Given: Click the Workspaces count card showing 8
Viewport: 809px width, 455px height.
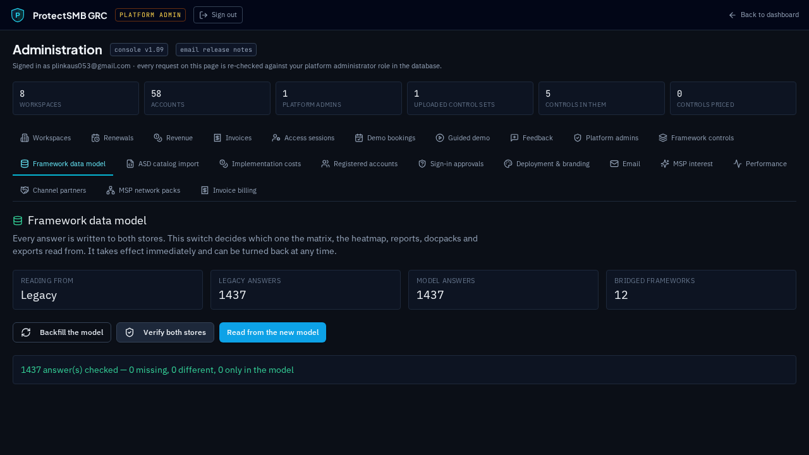Looking at the screenshot, I should click(x=76, y=99).
